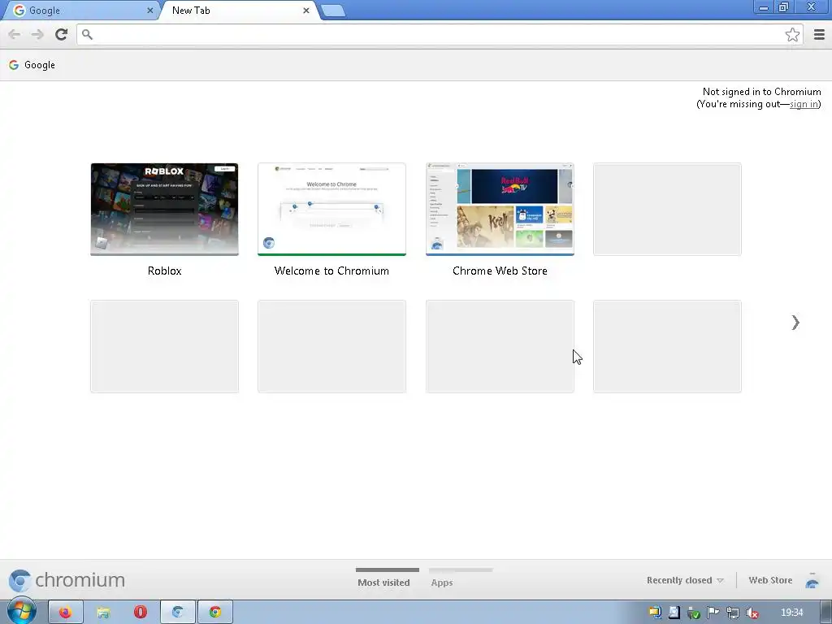Expand the Recently closed dropdown

click(x=685, y=580)
